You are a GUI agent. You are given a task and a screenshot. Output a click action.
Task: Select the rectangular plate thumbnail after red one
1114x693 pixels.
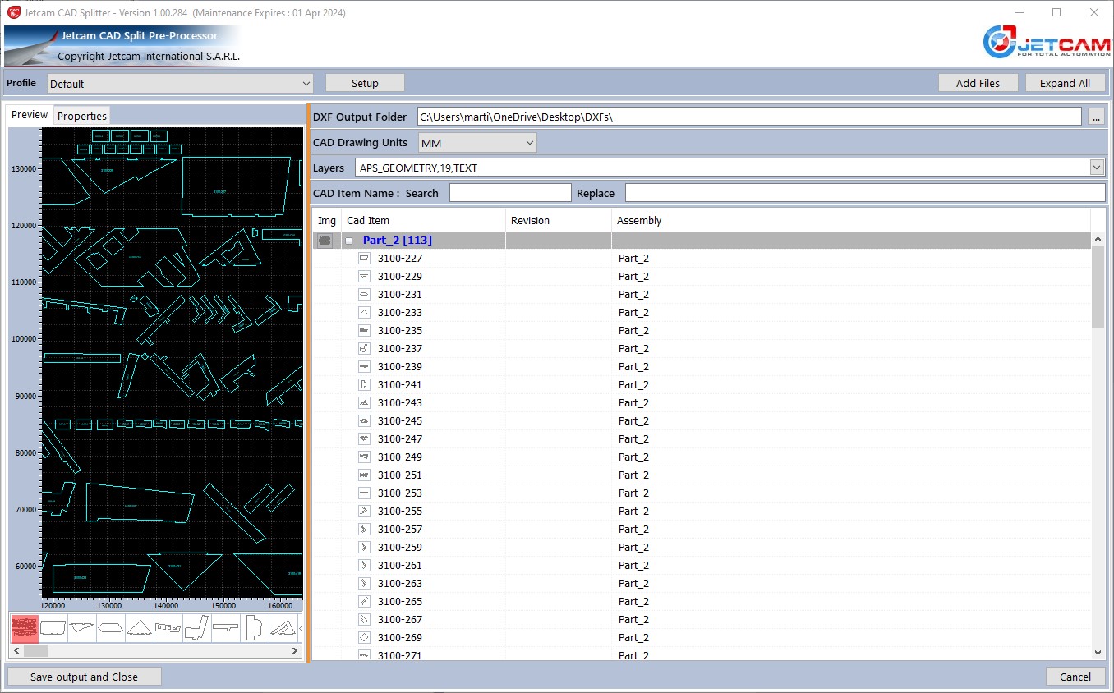(53, 628)
